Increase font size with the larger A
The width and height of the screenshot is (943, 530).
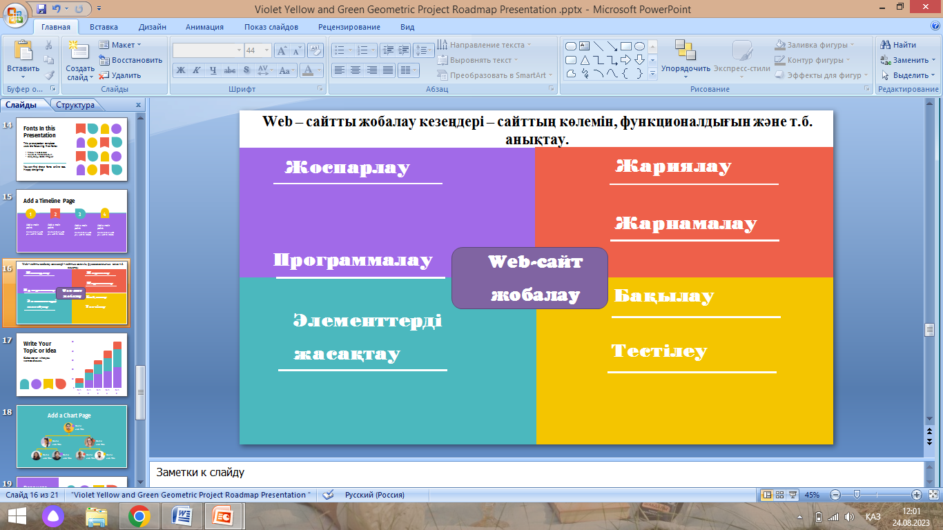pos(282,50)
